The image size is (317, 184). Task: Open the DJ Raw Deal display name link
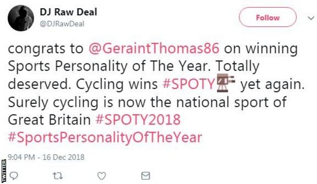69,12
